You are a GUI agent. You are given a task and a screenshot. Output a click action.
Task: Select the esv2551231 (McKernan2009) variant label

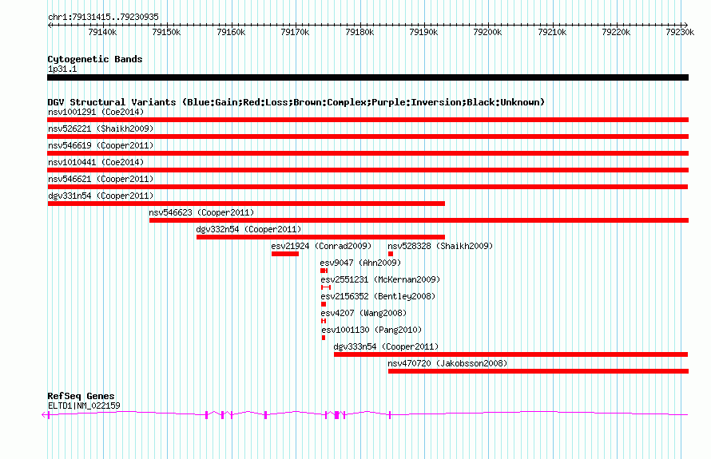[x=380, y=279]
